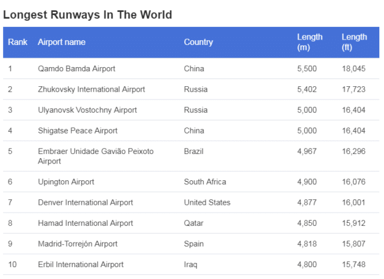Click the Country column header
384x279 pixels.
coord(199,42)
